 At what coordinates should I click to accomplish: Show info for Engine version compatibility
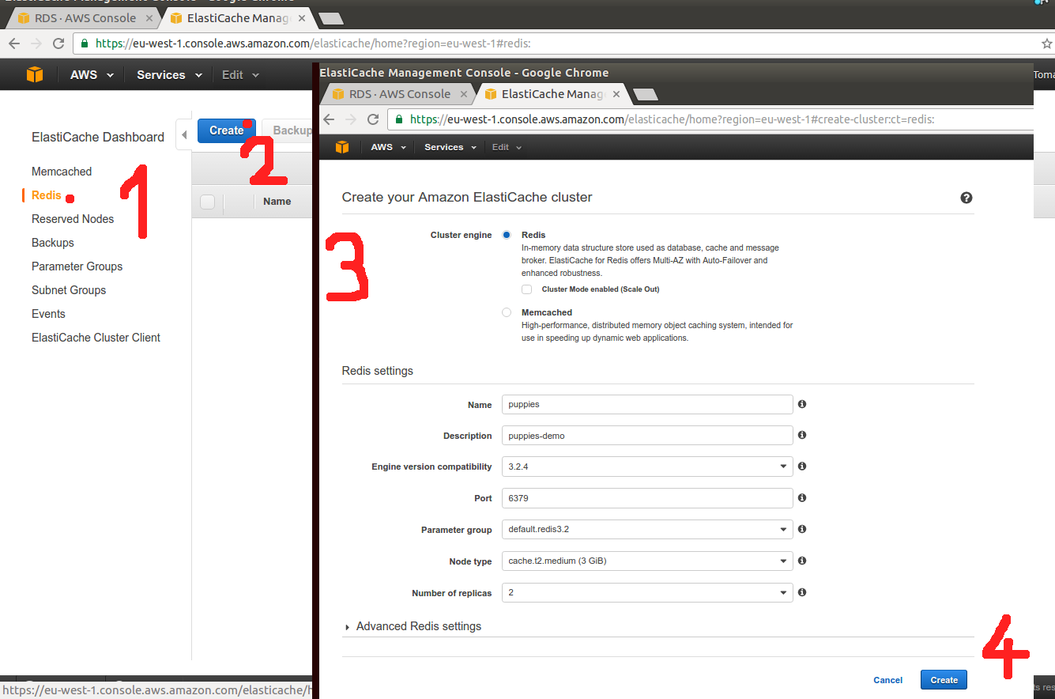pyautogui.click(x=802, y=467)
